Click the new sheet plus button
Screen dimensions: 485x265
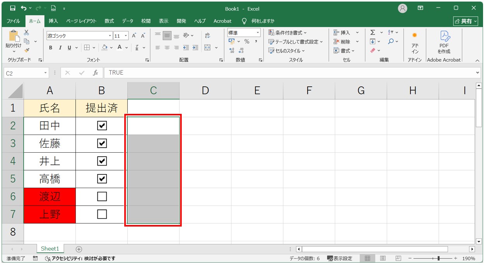pyautogui.click(x=79, y=249)
